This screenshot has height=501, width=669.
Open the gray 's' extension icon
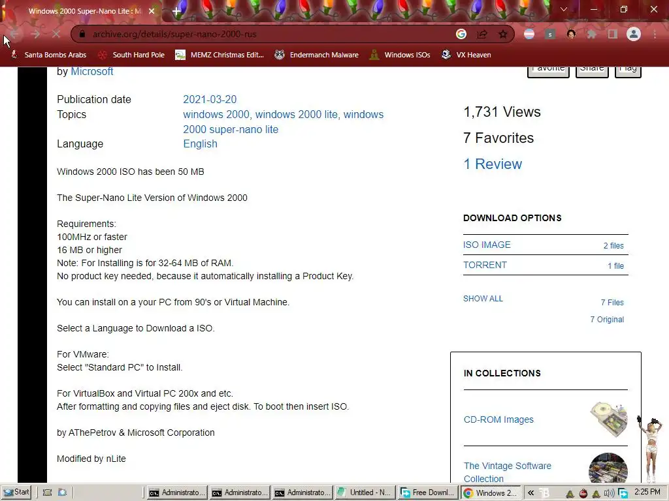click(550, 34)
